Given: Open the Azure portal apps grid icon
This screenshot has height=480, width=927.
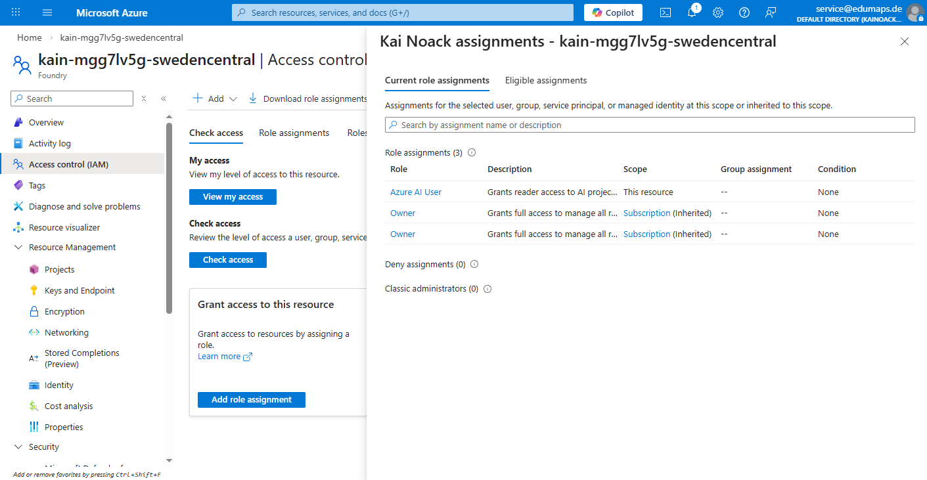Looking at the screenshot, I should [x=16, y=12].
